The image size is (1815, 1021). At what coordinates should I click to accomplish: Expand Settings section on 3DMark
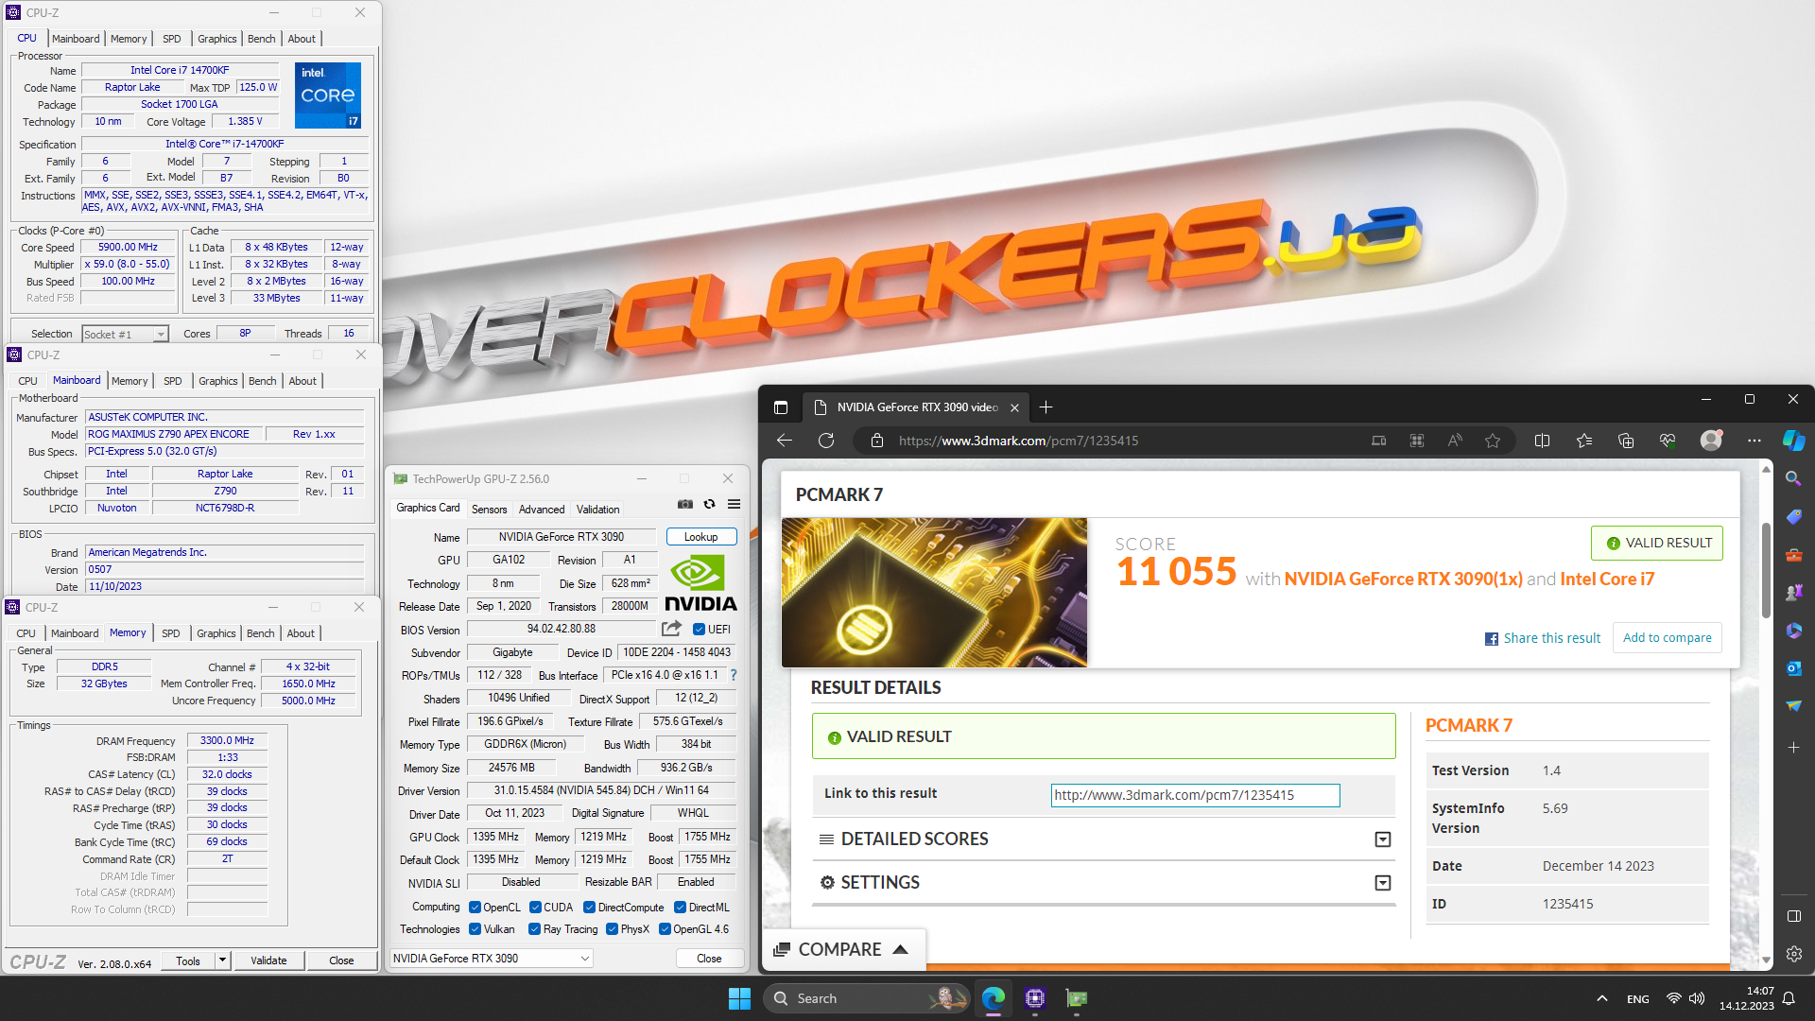(x=1382, y=883)
